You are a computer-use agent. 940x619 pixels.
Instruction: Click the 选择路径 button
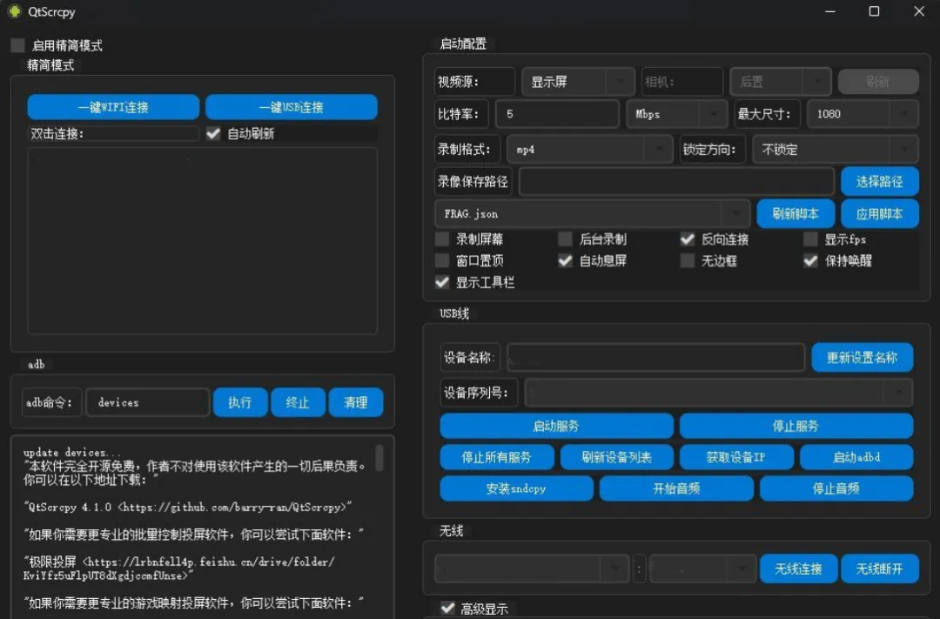(879, 181)
